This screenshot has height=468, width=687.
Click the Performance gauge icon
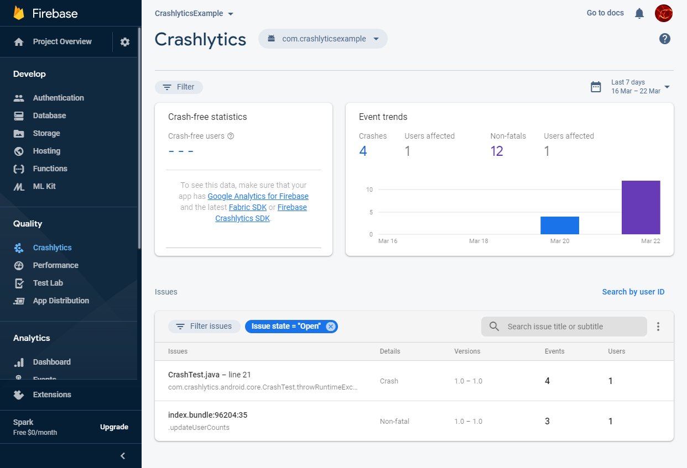tap(19, 266)
